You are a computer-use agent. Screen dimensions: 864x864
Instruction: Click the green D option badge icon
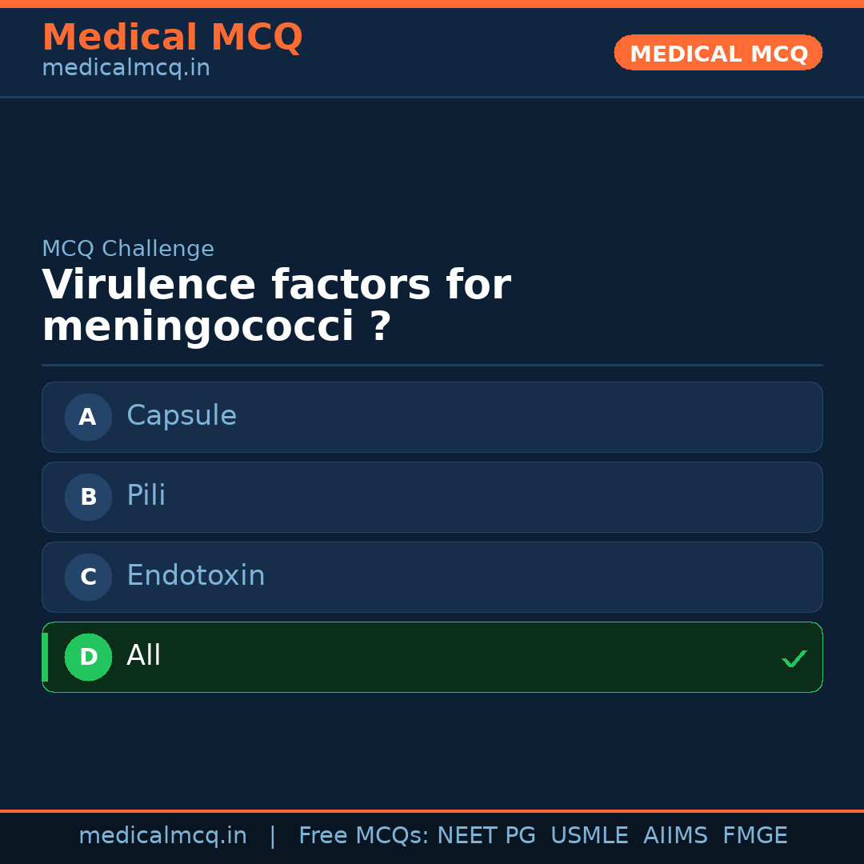tap(88, 657)
